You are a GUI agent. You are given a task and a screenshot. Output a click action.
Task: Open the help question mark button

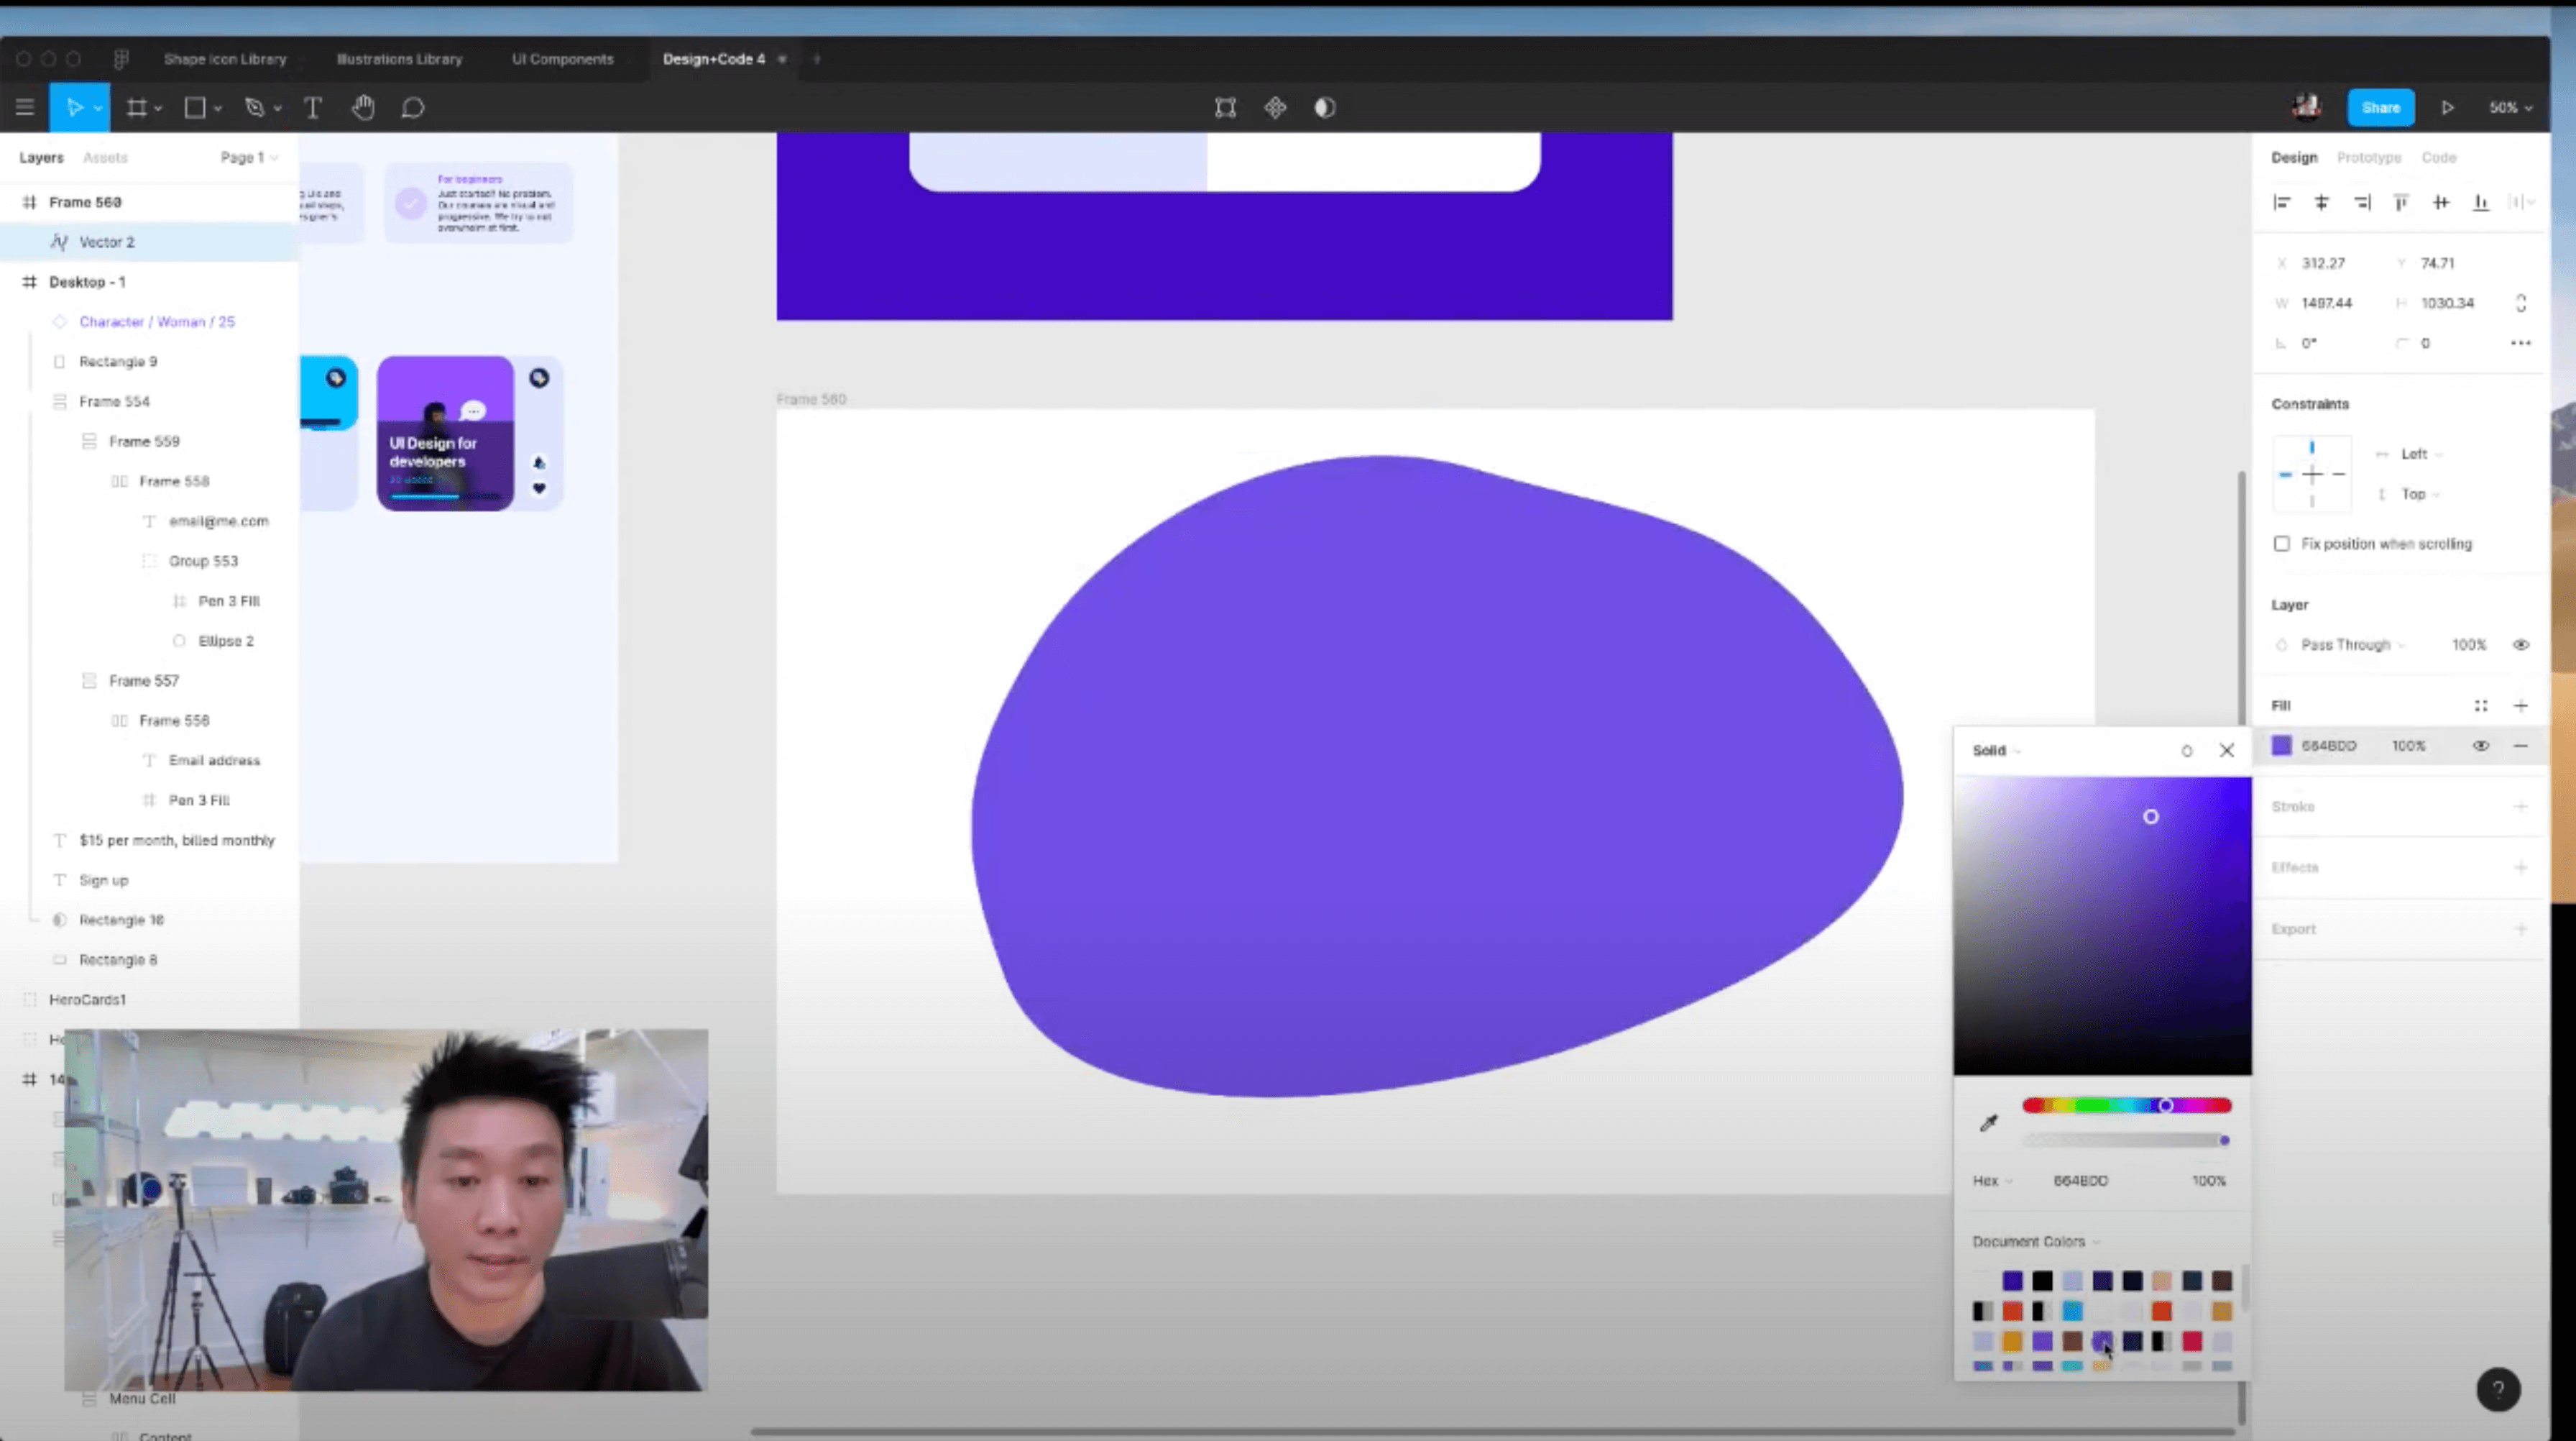point(2498,1389)
